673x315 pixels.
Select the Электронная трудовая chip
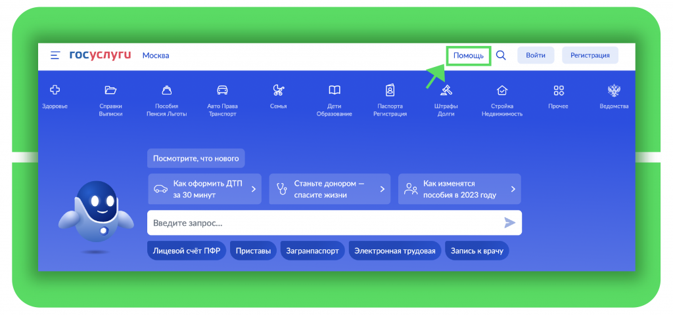coord(395,251)
